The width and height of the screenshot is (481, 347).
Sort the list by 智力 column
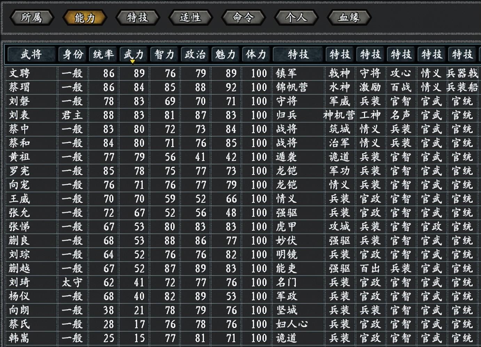tap(164, 54)
